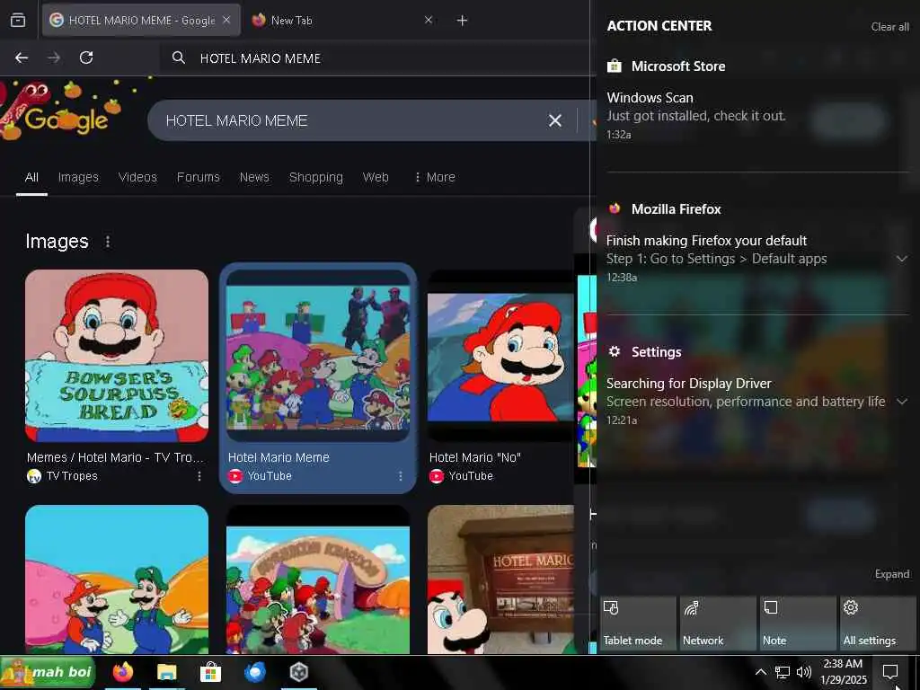
Task: Open Firefox from the taskbar
Action: [x=122, y=672]
